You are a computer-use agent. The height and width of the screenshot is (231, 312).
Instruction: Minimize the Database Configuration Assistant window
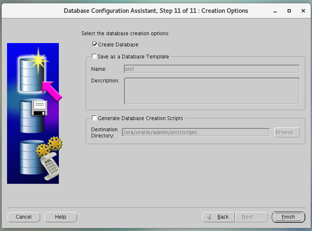275,11
